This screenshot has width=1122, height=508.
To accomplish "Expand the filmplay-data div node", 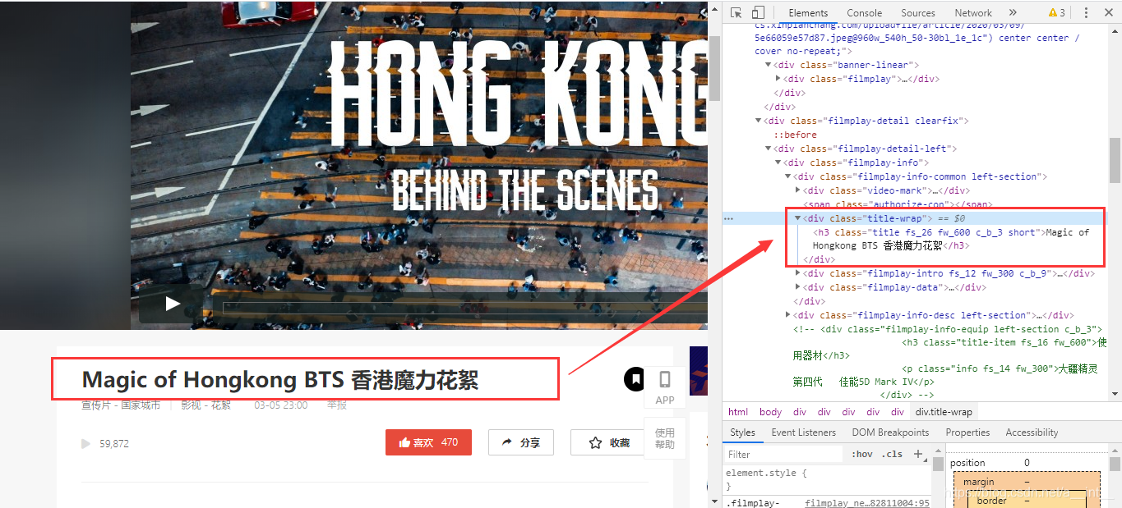I will (797, 287).
